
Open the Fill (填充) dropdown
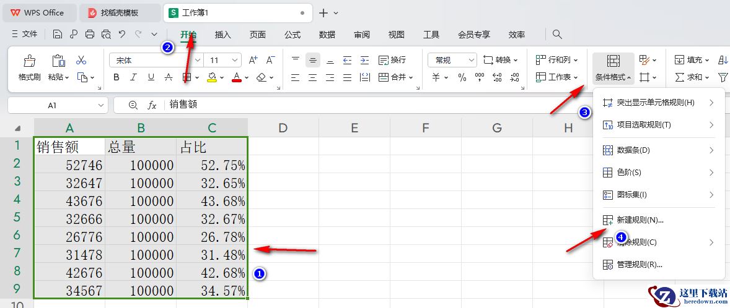[692, 60]
